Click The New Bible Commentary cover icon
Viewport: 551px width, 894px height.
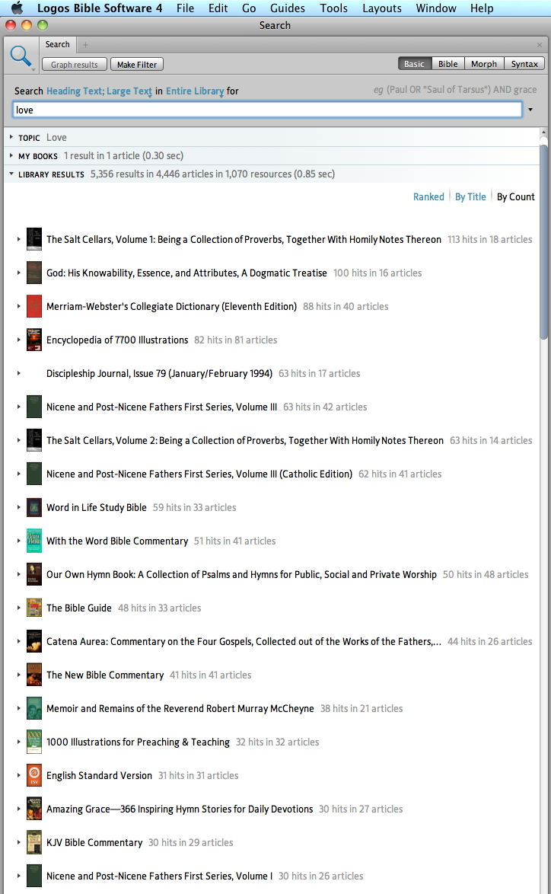[x=34, y=675]
